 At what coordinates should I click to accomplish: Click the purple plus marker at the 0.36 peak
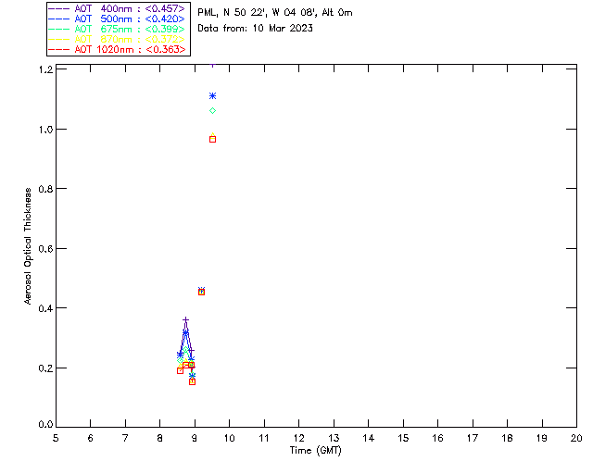coord(185,320)
